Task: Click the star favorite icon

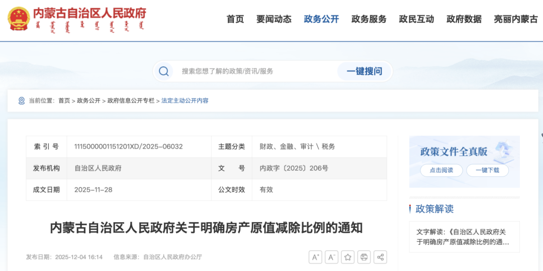Action: [x=348, y=257]
